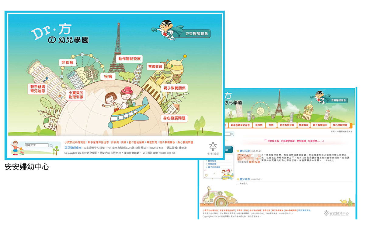This screenshot has height=229, width=365.
Task: Open 零歲教育 link in homepage footer
Action: coord(152,142)
